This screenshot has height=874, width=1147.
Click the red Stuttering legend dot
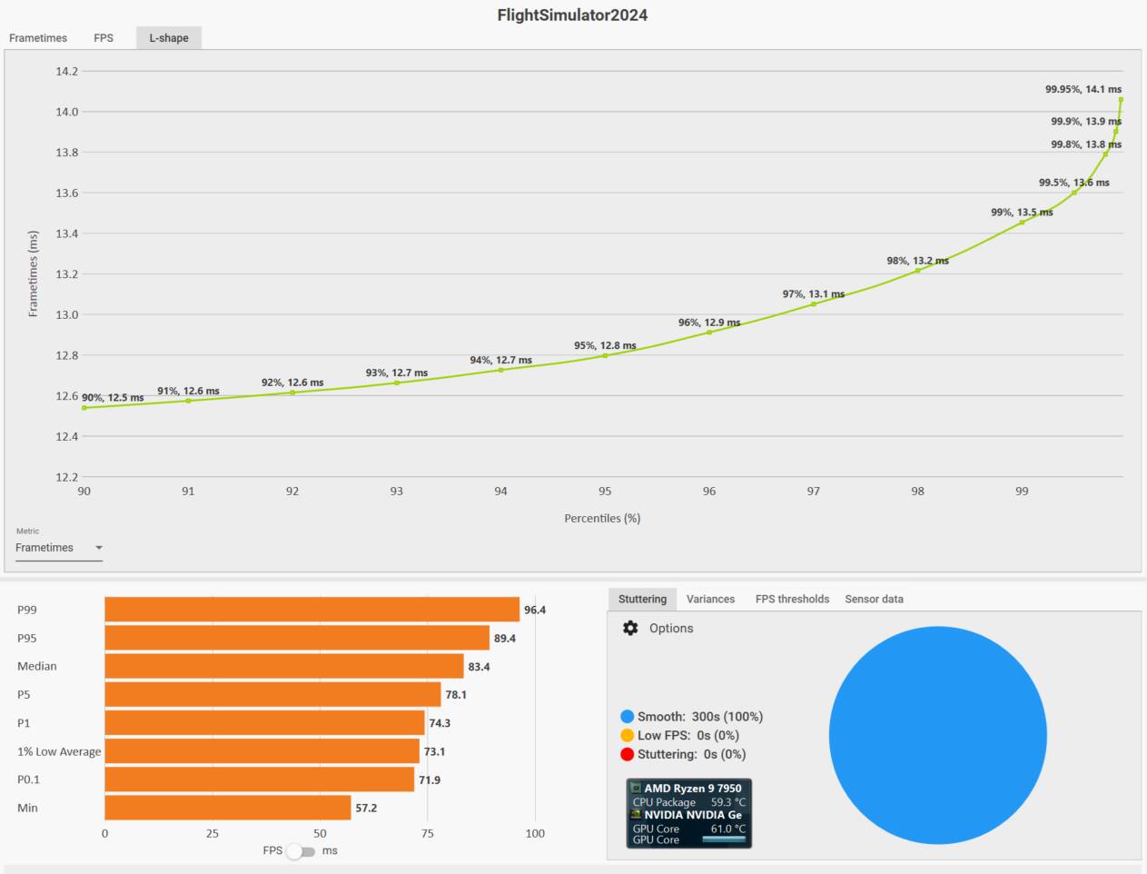click(x=627, y=754)
